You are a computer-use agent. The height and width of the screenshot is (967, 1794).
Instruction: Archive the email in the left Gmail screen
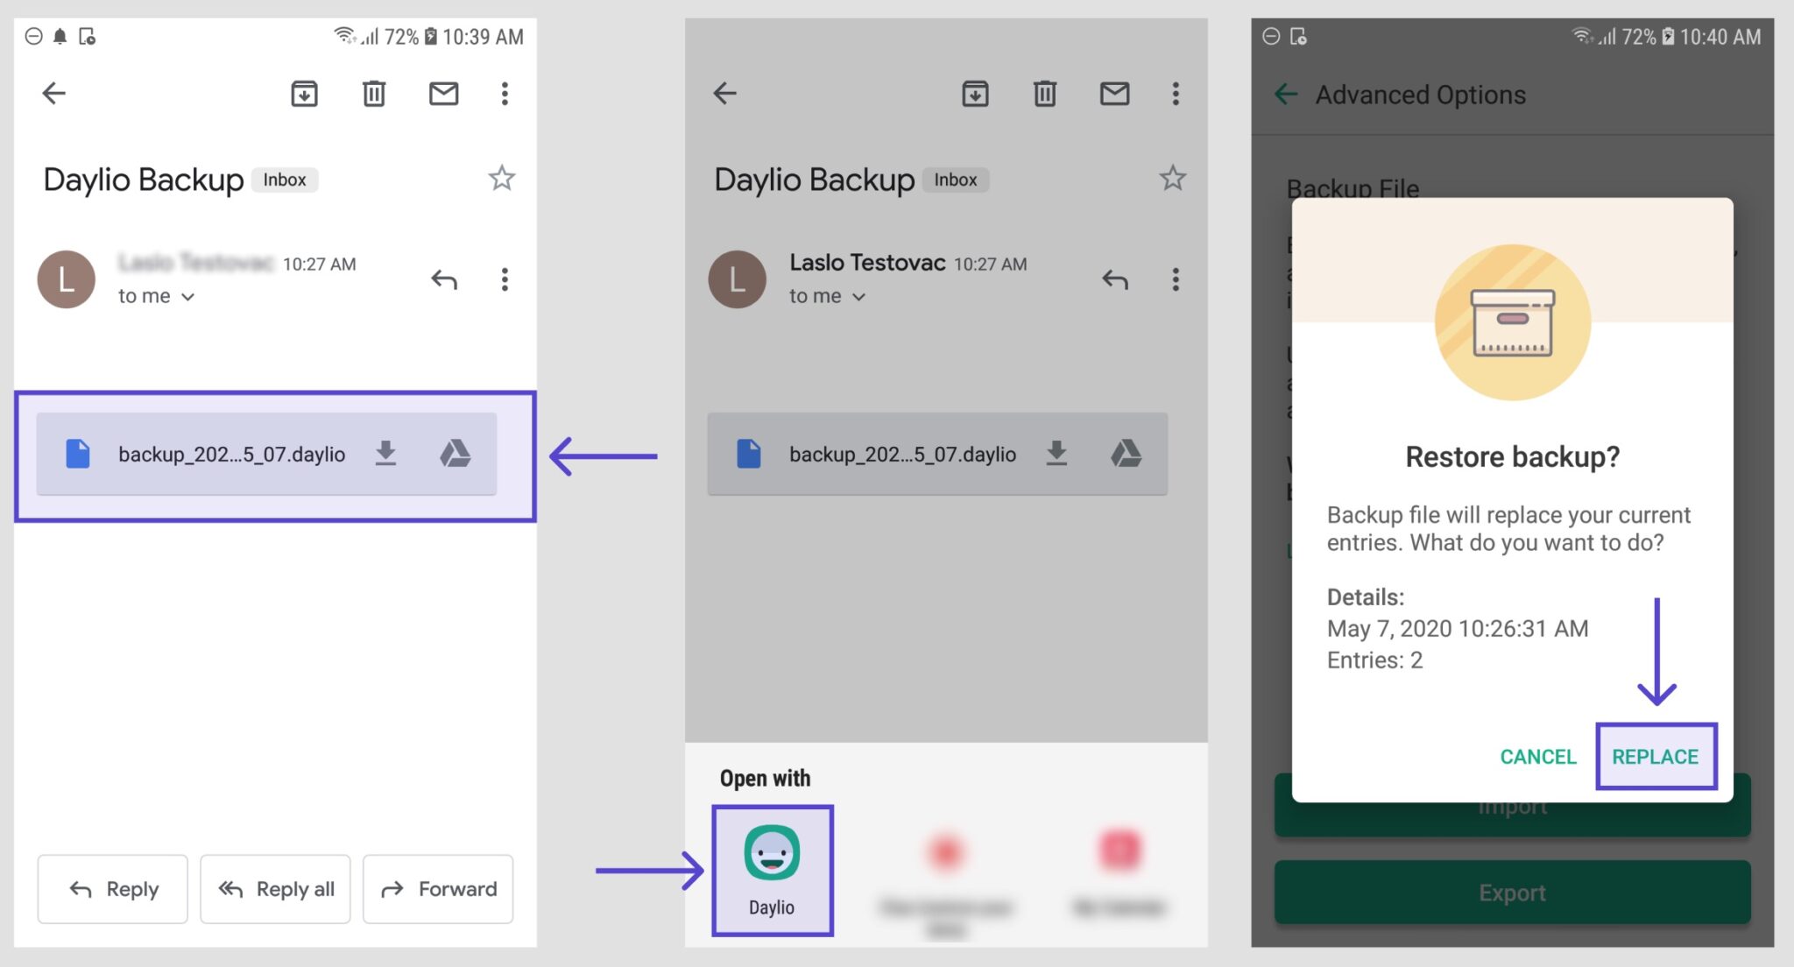(304, 93)
